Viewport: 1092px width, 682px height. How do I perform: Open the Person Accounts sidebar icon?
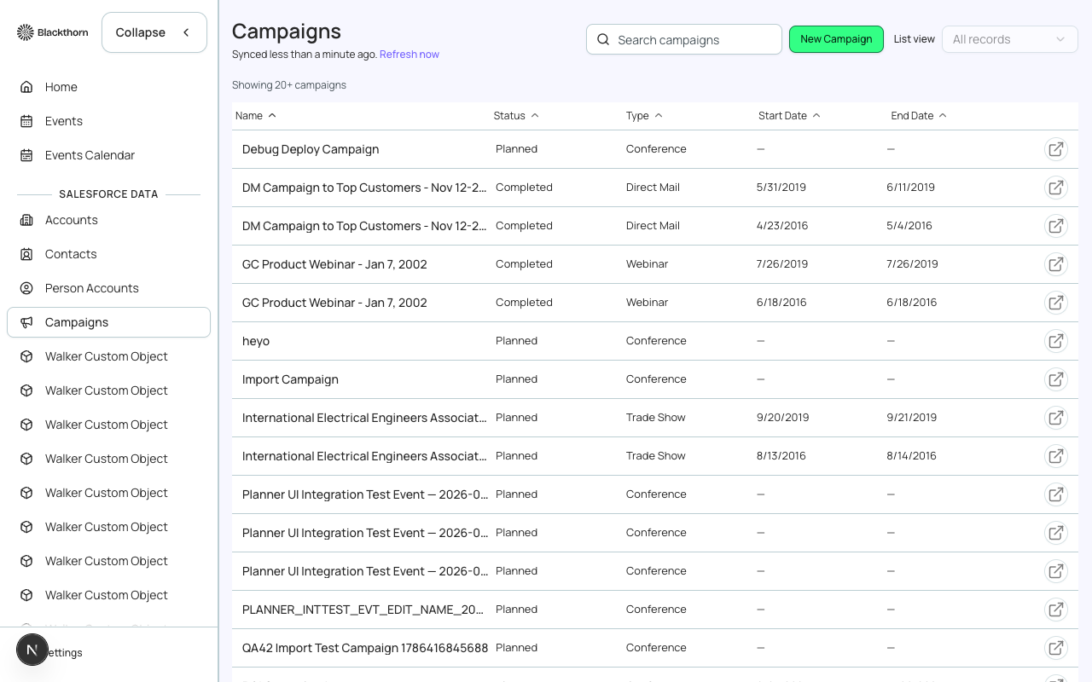pos(26,288)
